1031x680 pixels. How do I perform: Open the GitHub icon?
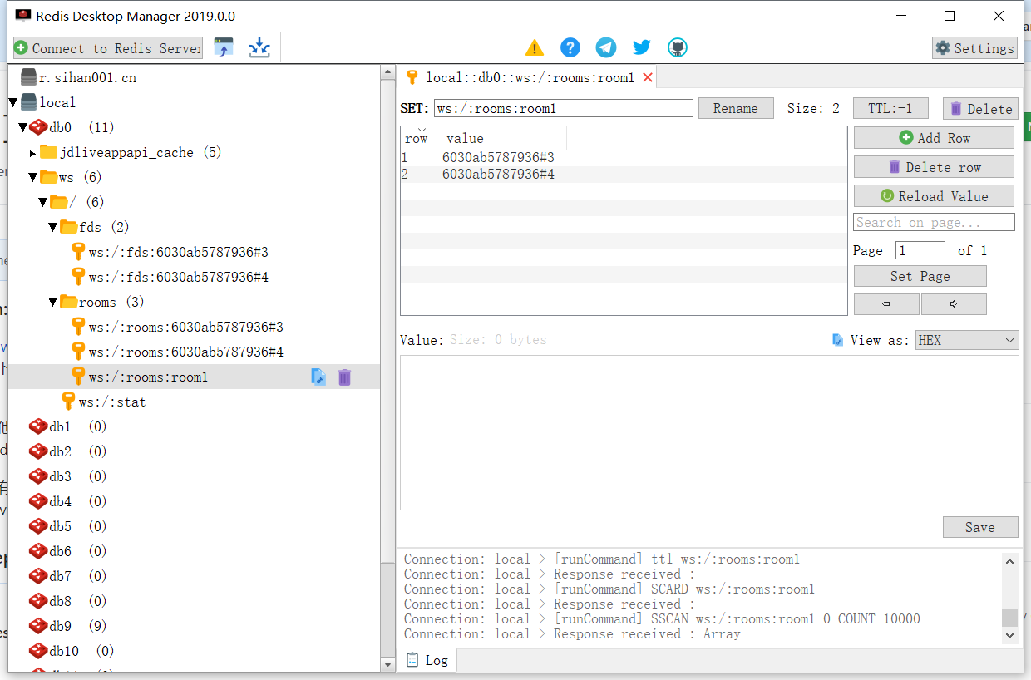tap(678, 47)
